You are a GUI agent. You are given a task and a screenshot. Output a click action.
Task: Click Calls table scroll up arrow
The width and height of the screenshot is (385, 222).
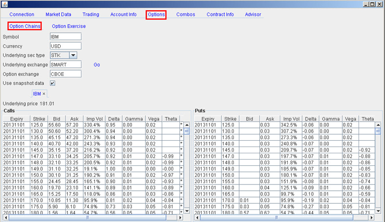(187, 125)
